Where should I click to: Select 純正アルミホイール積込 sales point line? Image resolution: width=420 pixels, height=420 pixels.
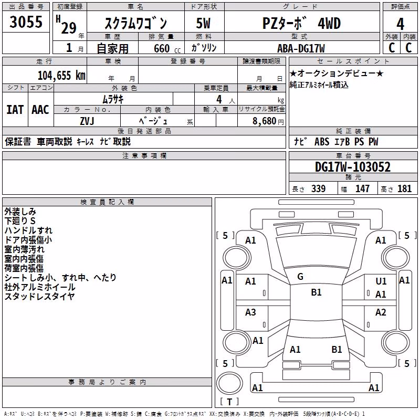click(x=319, y=85)
